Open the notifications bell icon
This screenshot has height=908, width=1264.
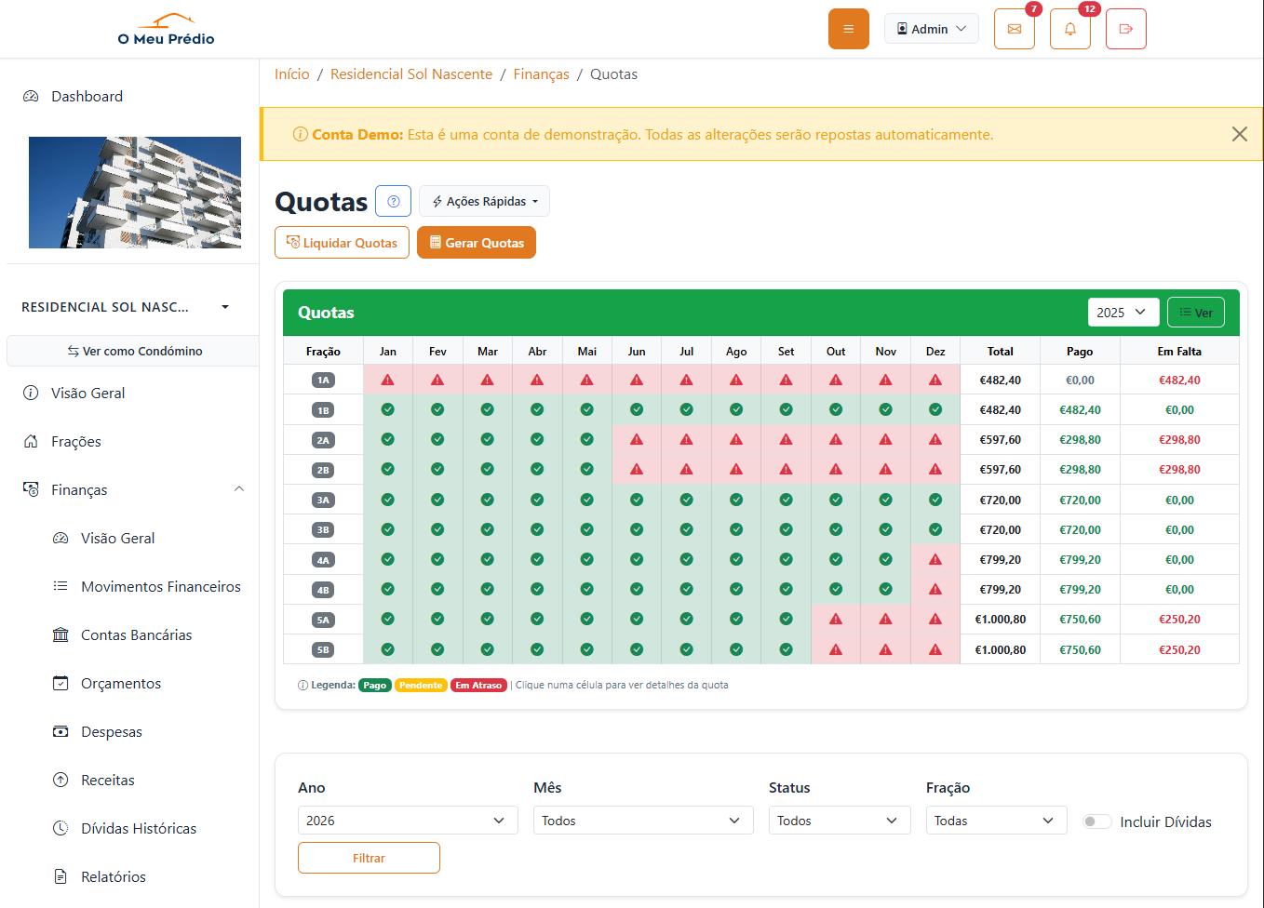click(1069, 29)
